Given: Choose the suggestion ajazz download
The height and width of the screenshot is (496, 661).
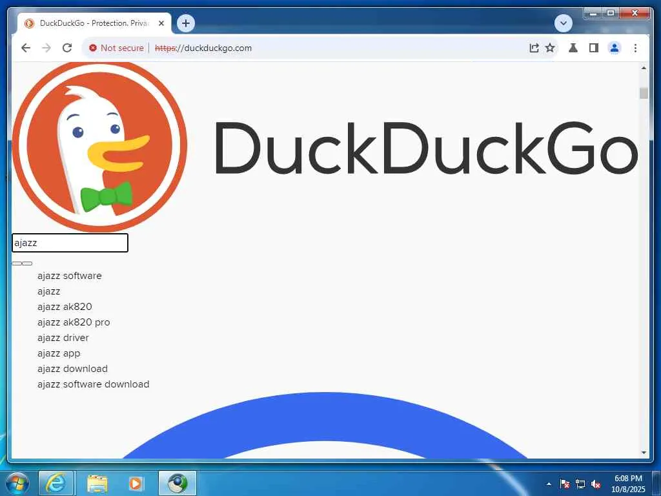Looking at the screenshot, I should point(72,369).
